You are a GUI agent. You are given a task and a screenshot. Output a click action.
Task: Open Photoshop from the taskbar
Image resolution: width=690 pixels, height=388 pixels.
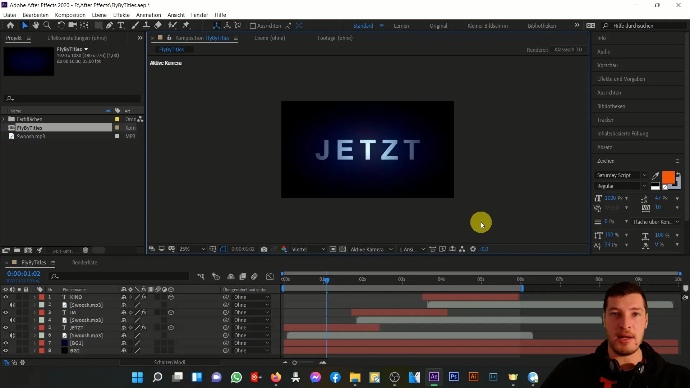click(454, 377)
